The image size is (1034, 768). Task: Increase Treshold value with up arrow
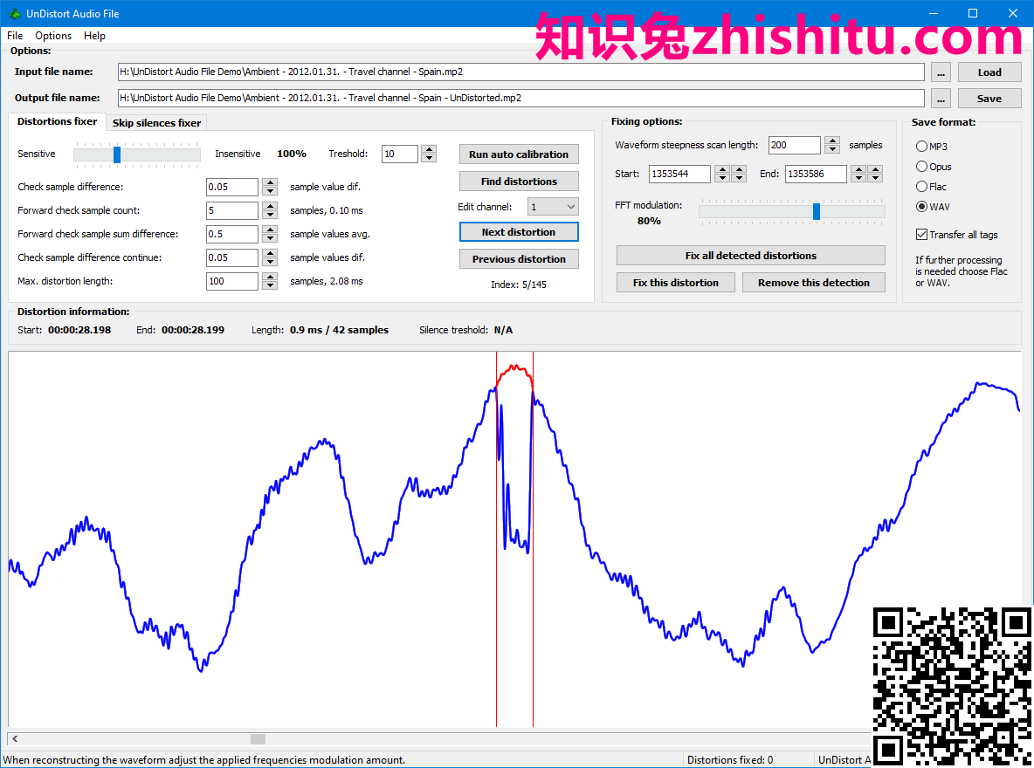point(430,149)
